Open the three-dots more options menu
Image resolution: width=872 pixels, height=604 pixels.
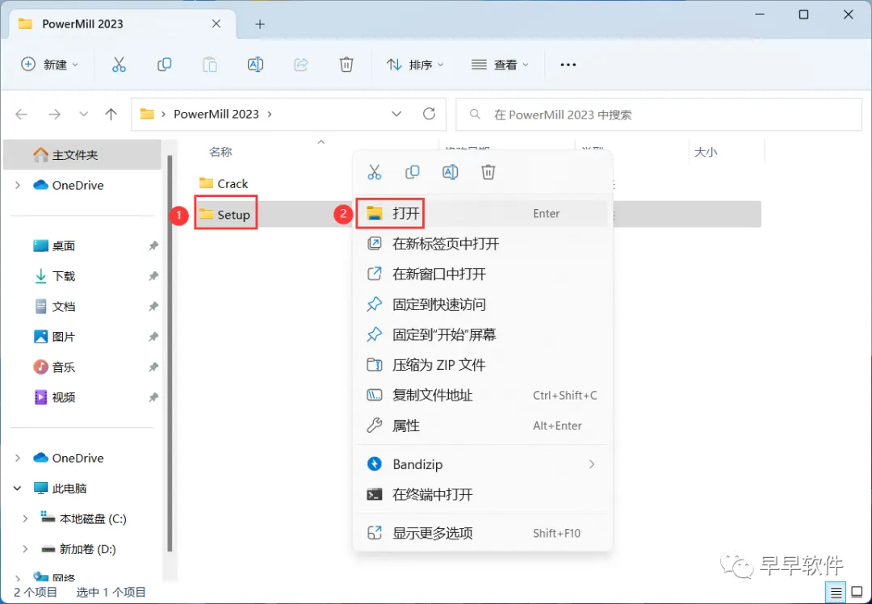pos(568,65)
